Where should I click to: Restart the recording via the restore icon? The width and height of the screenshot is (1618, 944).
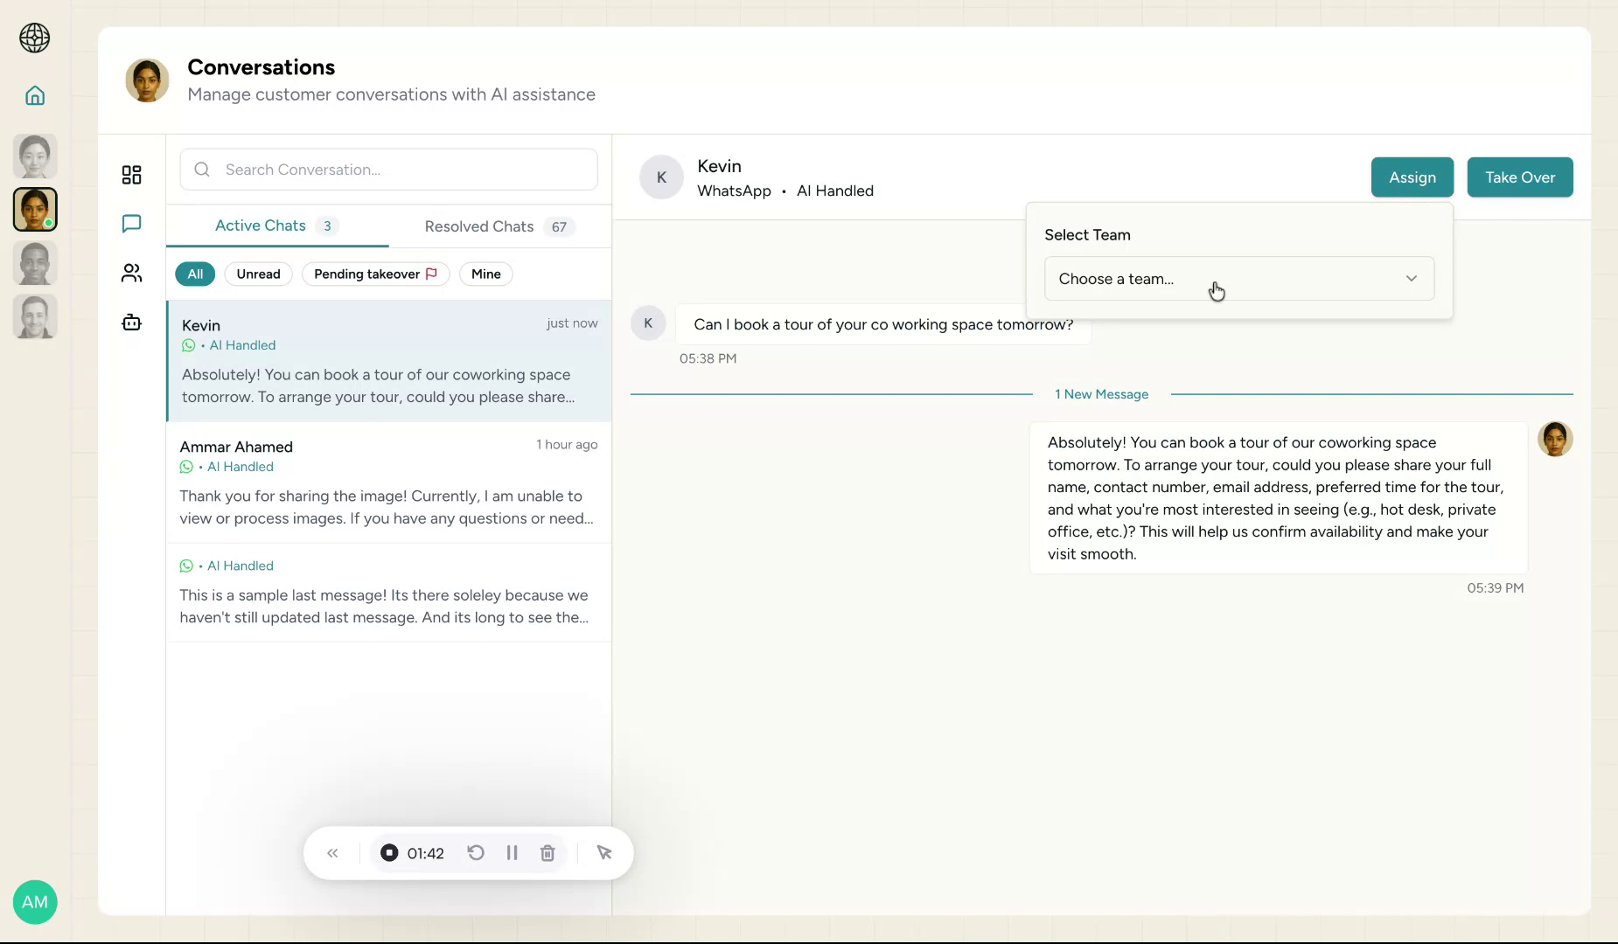pyautogui.click(x=475, y=852)
